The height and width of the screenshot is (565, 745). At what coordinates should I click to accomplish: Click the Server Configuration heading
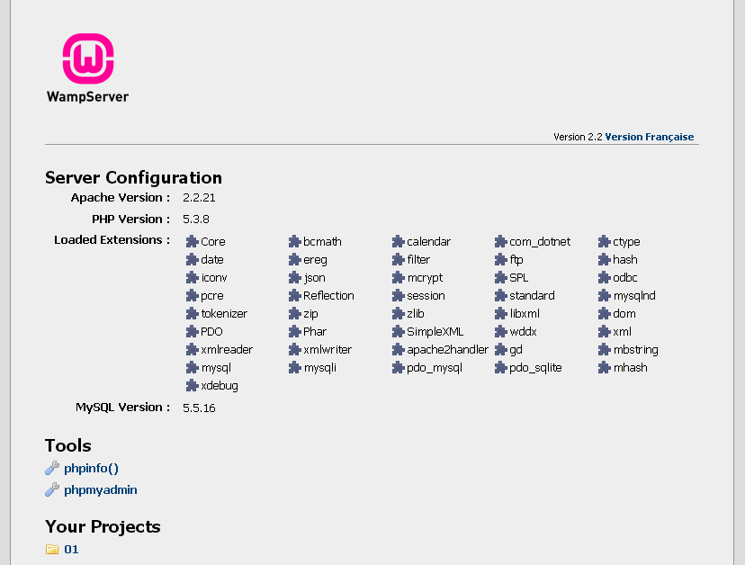[133, 177]
